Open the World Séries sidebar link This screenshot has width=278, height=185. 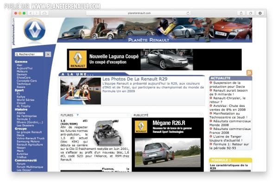[25, 100]
